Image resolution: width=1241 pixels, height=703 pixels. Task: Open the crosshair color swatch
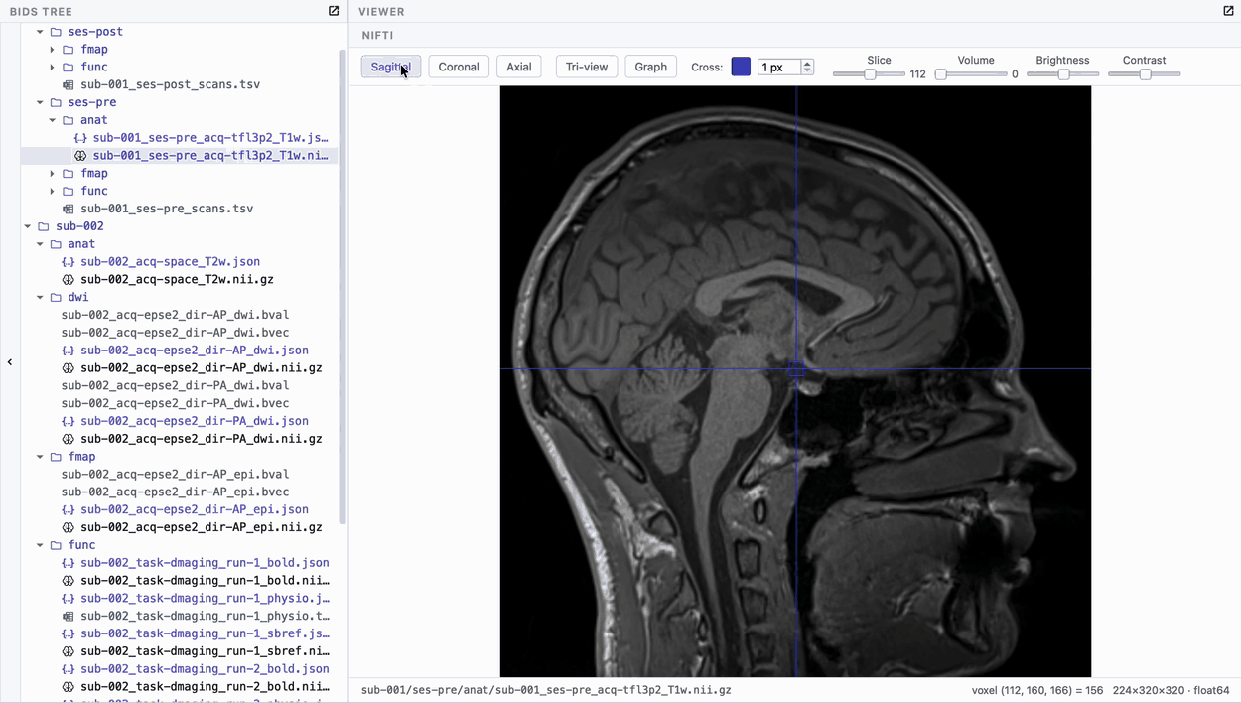tap(741, 67)
